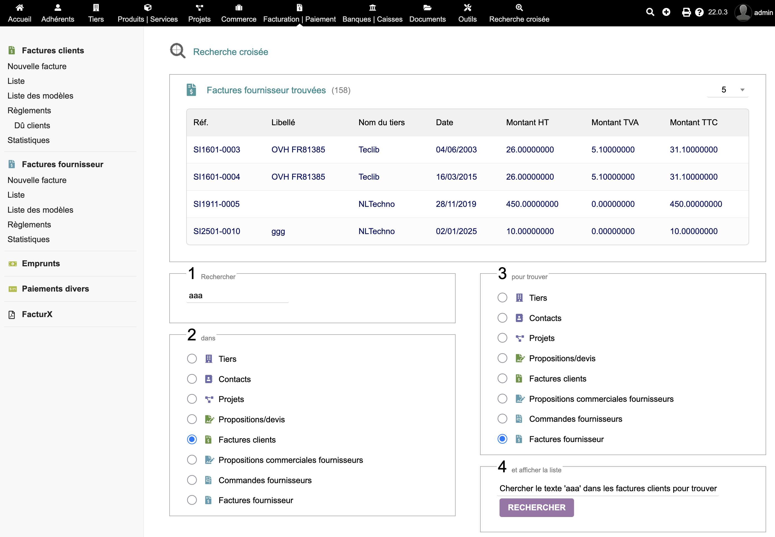This screenshot has height=537, width=775.
Task: Click the Rechercher text field containing aaa
Action: pos(237,295)
